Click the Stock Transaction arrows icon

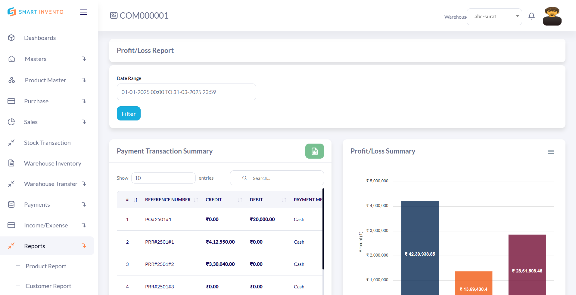click(11, 143)
